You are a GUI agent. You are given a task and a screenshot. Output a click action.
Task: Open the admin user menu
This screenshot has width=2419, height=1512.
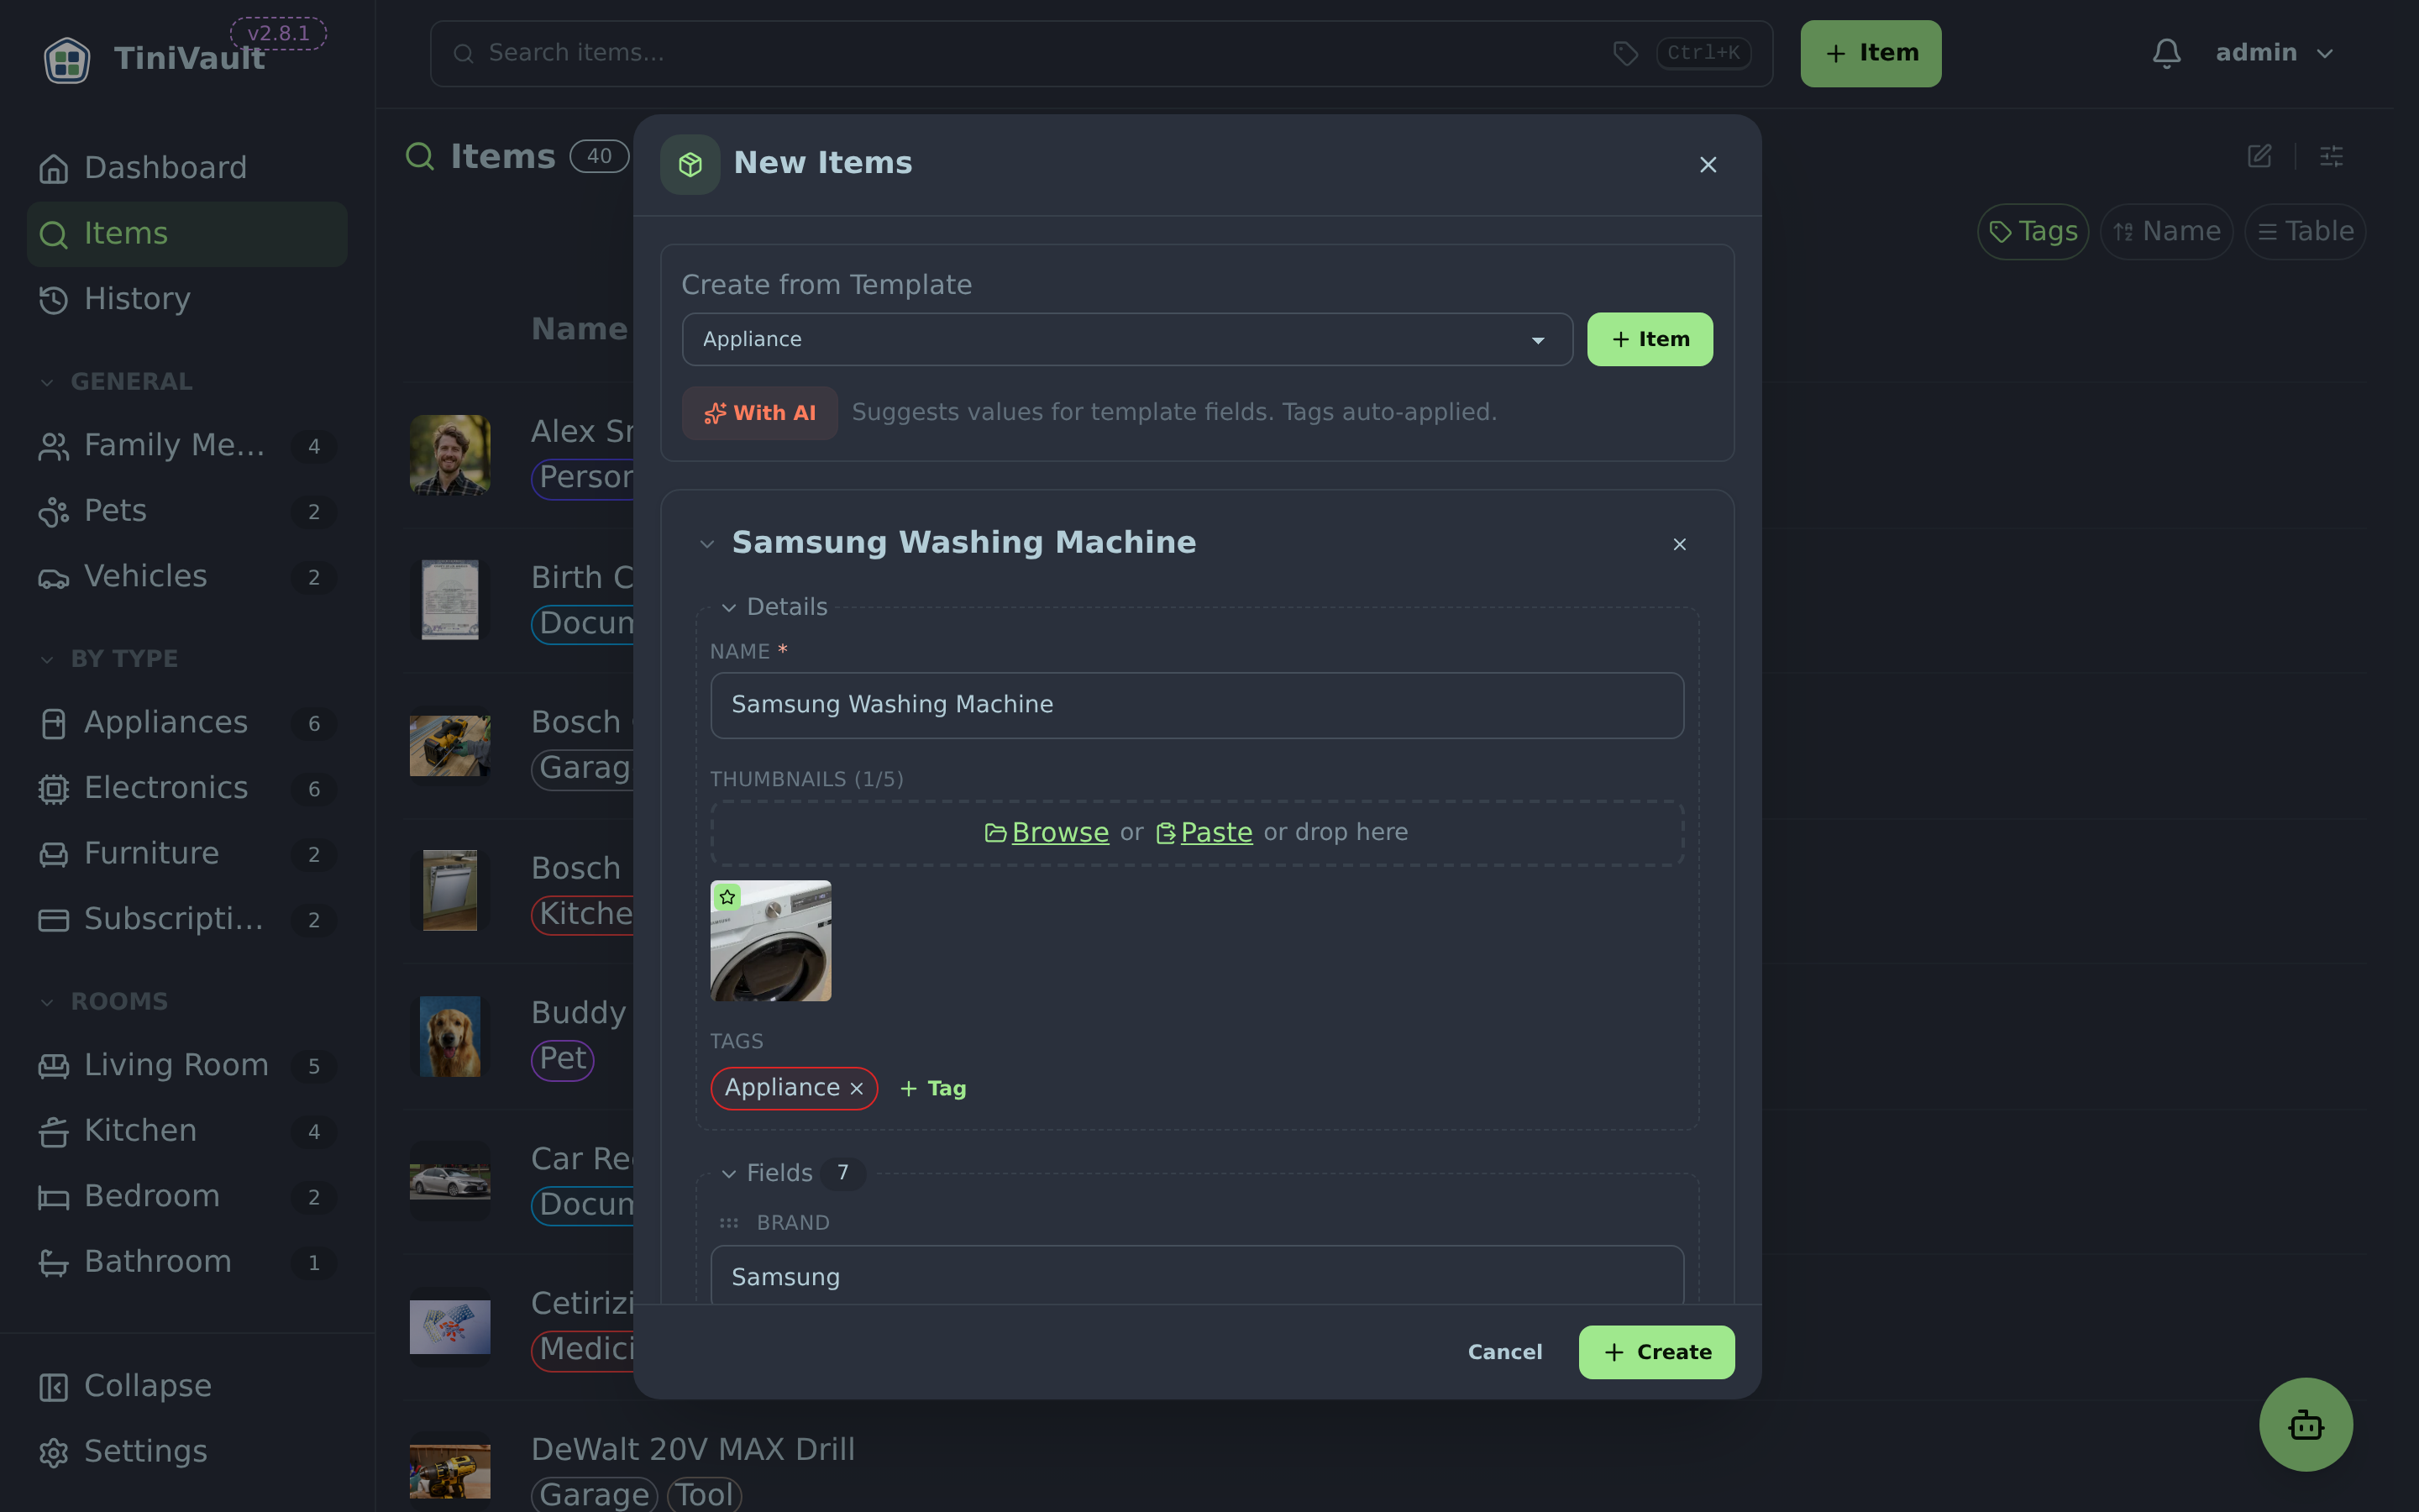[x=2274, y=53]
